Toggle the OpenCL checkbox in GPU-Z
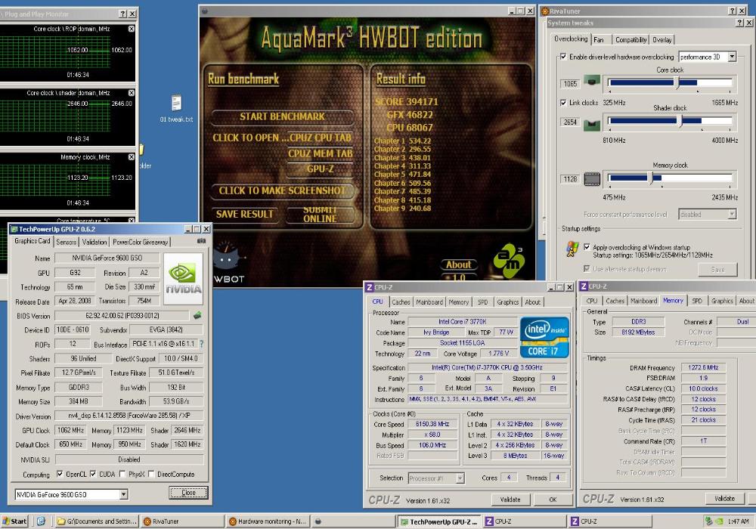The image size is (756, 529). (x=60, y=474)
